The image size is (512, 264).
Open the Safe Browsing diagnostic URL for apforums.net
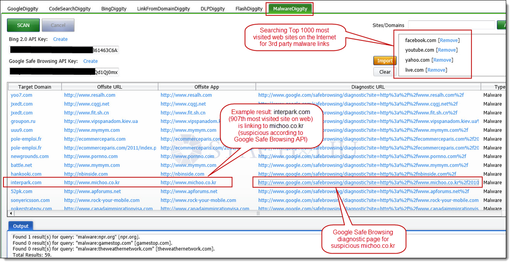tap(364, 191)
